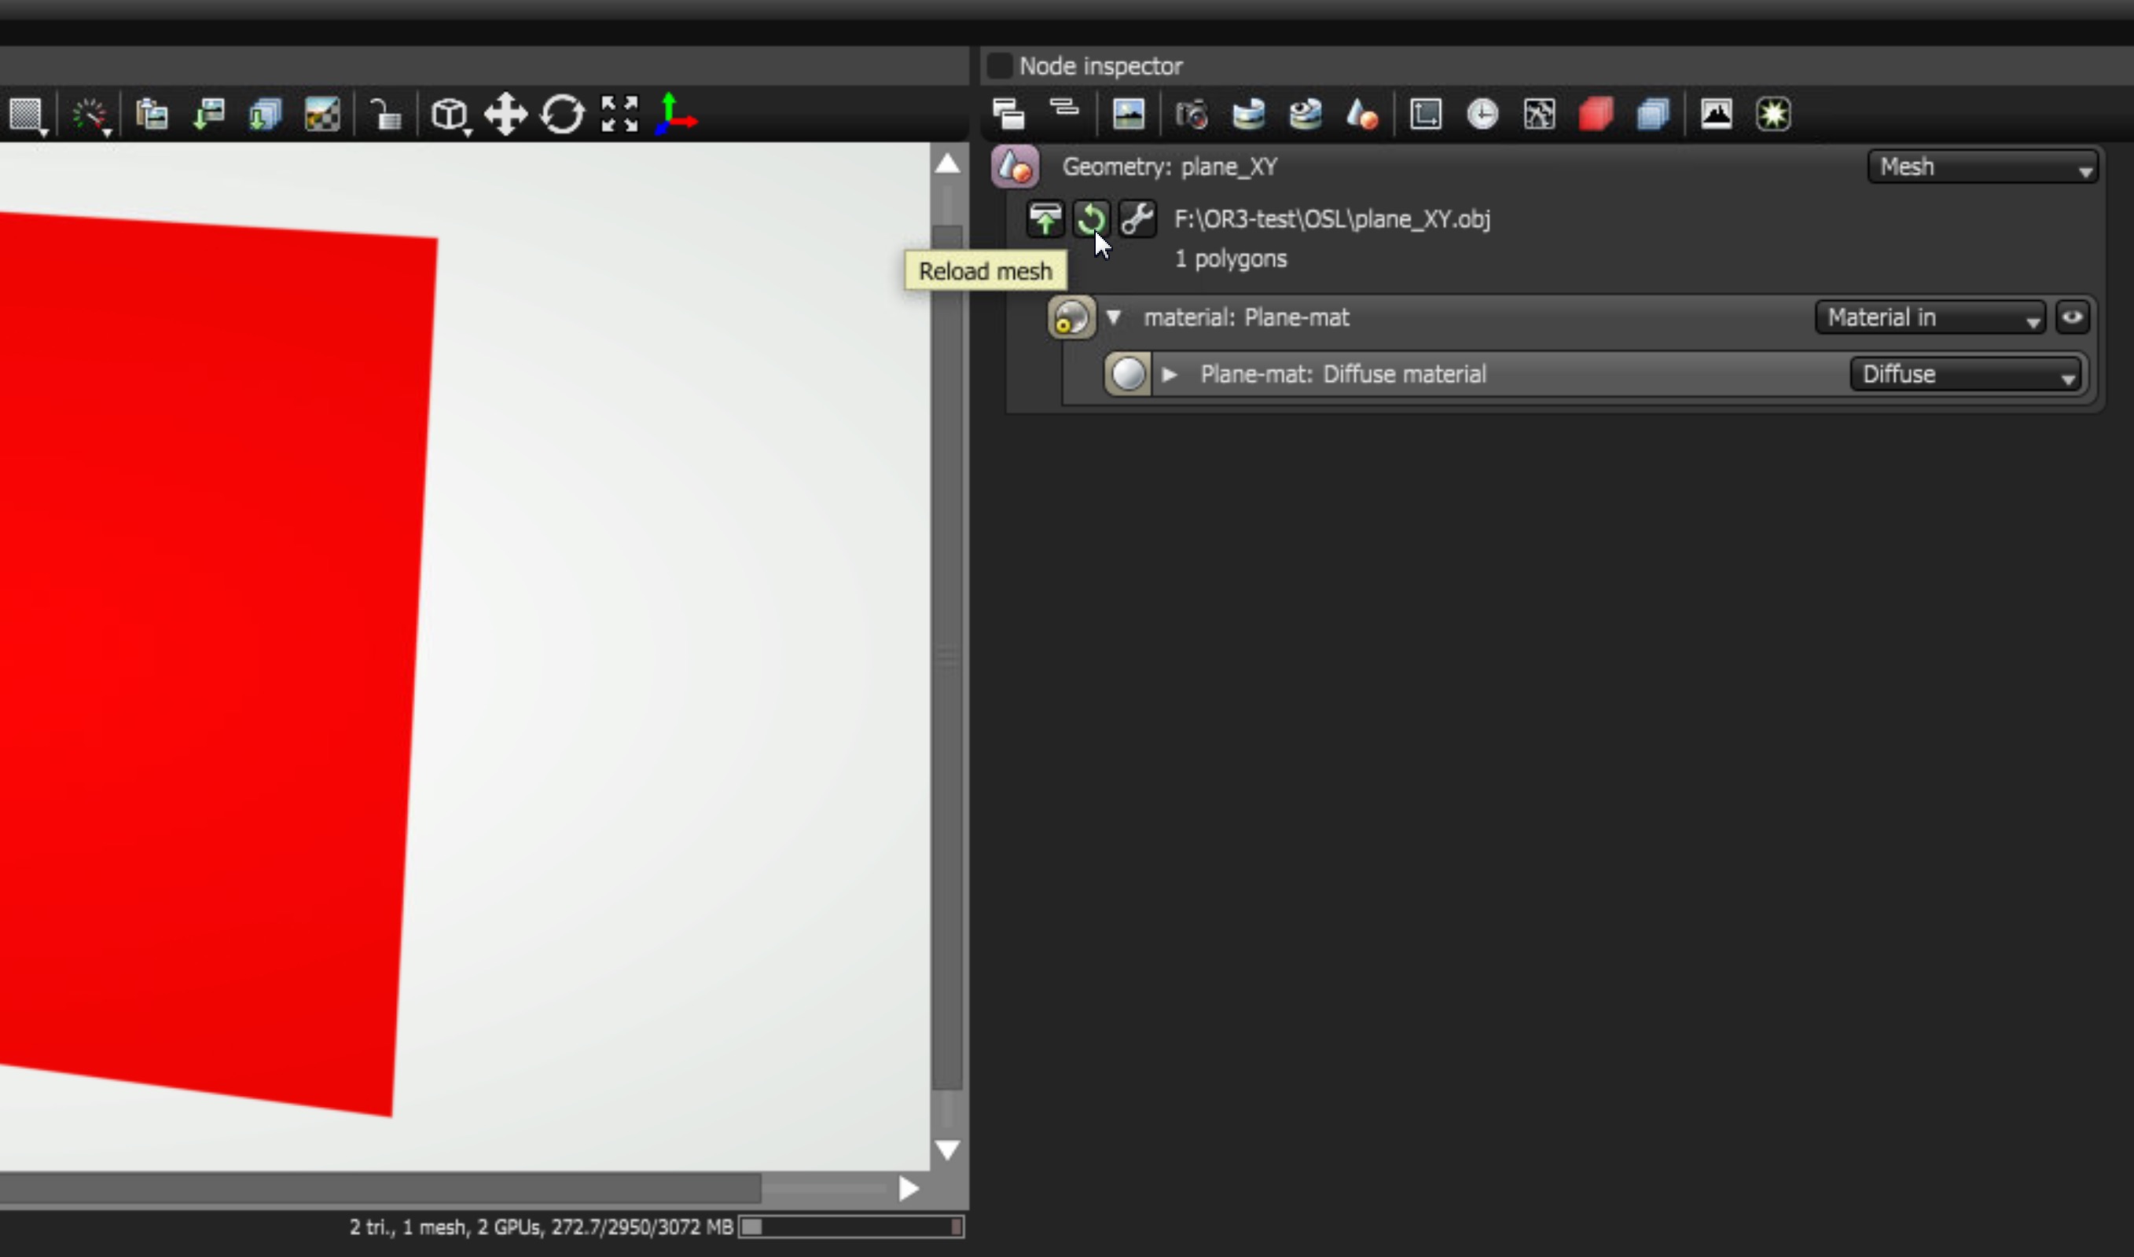The height and width of the screenshot is (1257, 2134).
Task: Click the green starburst post-processing icon
Action: point(1772,115)
